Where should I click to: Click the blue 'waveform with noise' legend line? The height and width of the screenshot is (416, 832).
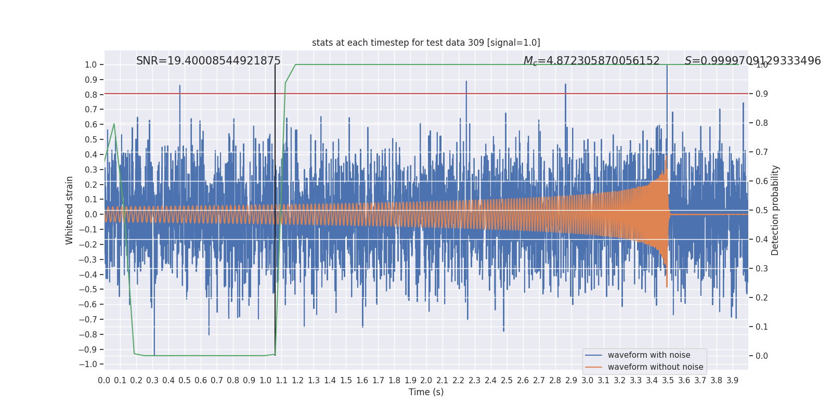click(x=594, y=355)
